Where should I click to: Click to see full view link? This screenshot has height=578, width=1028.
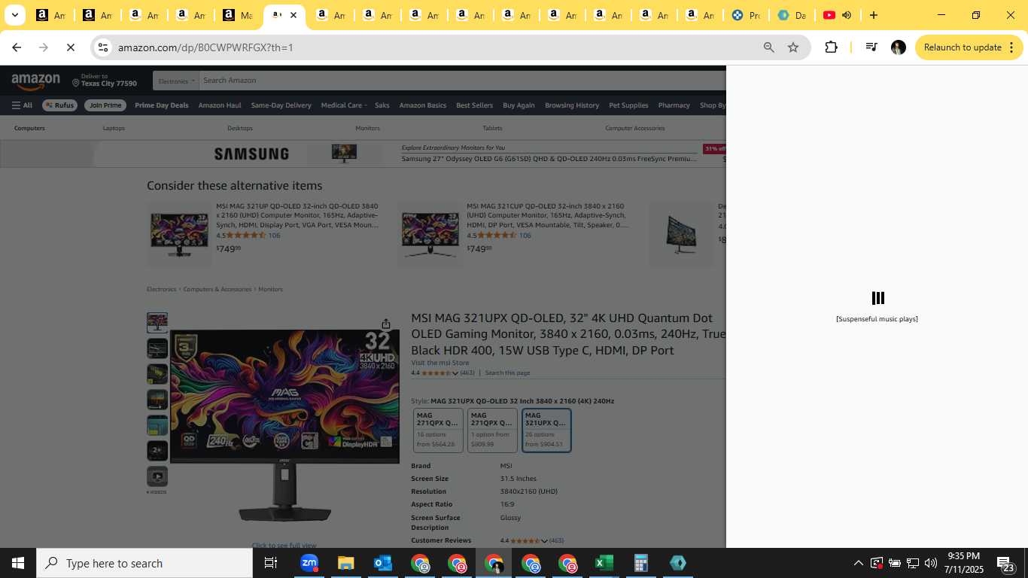(284, 546)
